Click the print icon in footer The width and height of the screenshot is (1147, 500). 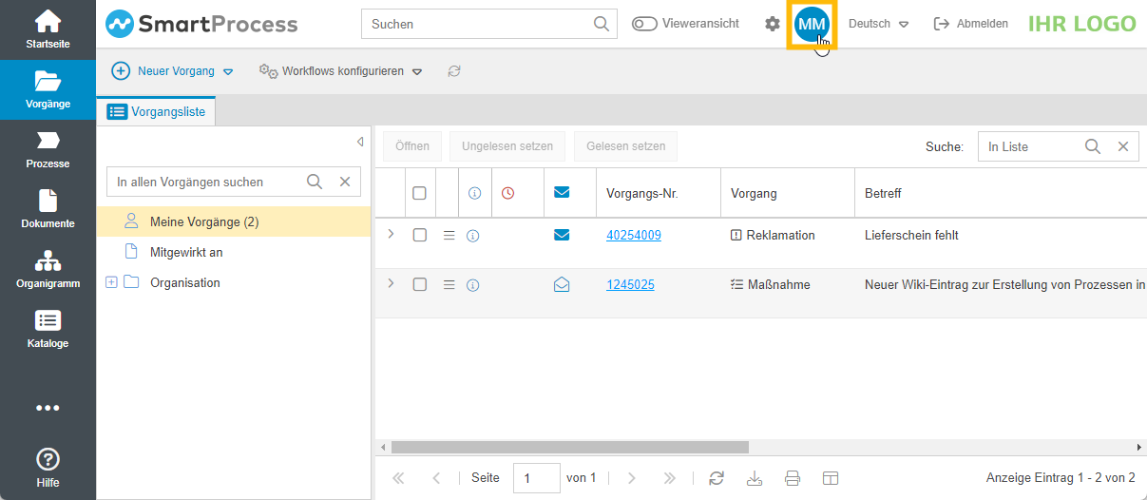click(x=793, y=478)
